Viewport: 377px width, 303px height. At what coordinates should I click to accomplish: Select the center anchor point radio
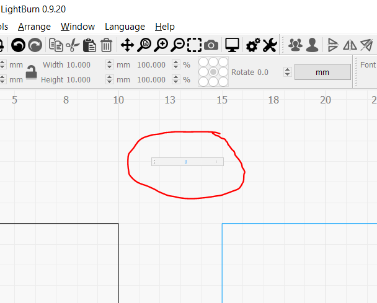213,72
